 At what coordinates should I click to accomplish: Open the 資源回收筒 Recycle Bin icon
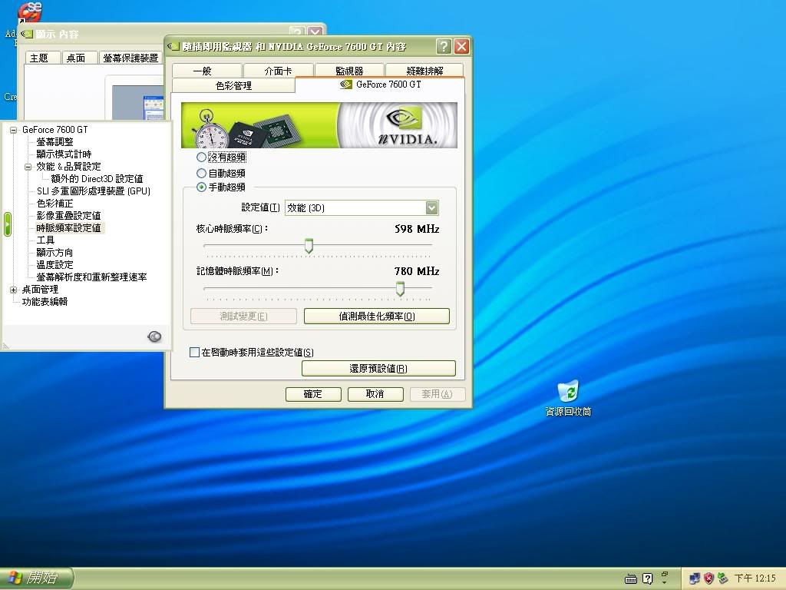[568, 392]
